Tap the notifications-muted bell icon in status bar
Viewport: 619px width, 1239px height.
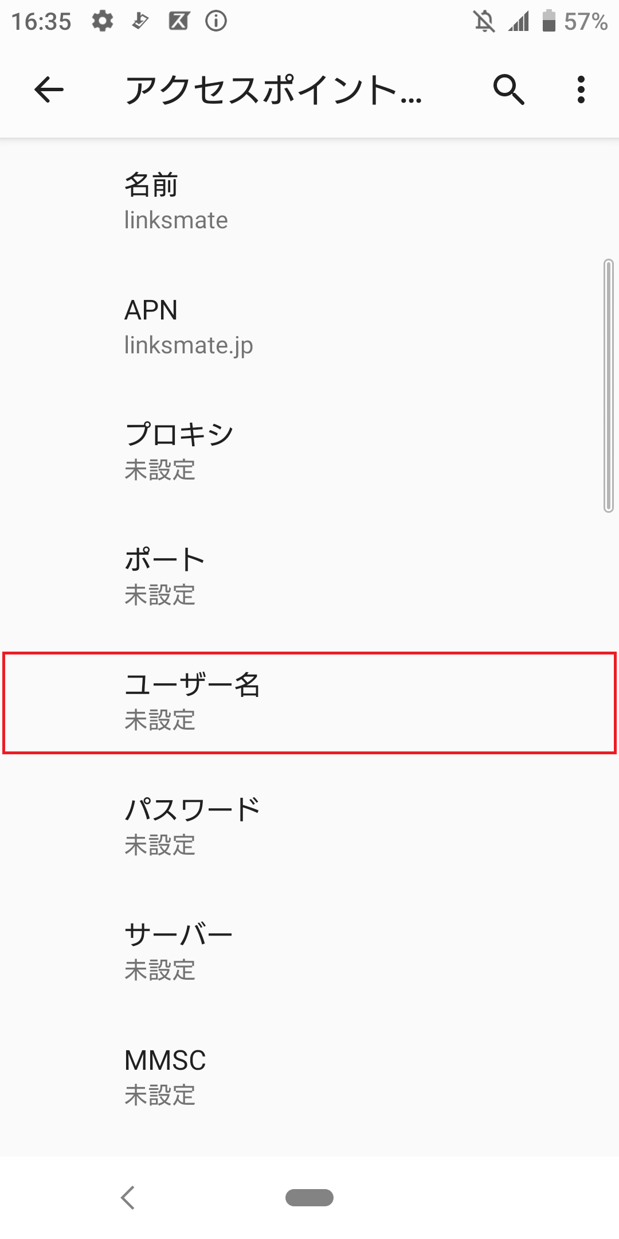tap(484, 22)
